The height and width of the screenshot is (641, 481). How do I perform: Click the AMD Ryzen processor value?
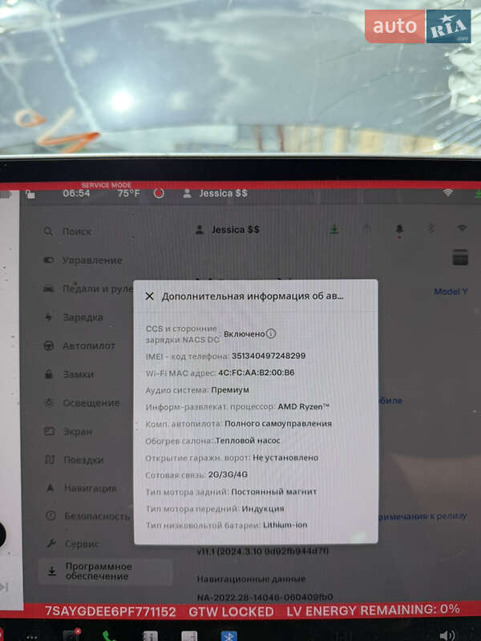click(303, 407)
